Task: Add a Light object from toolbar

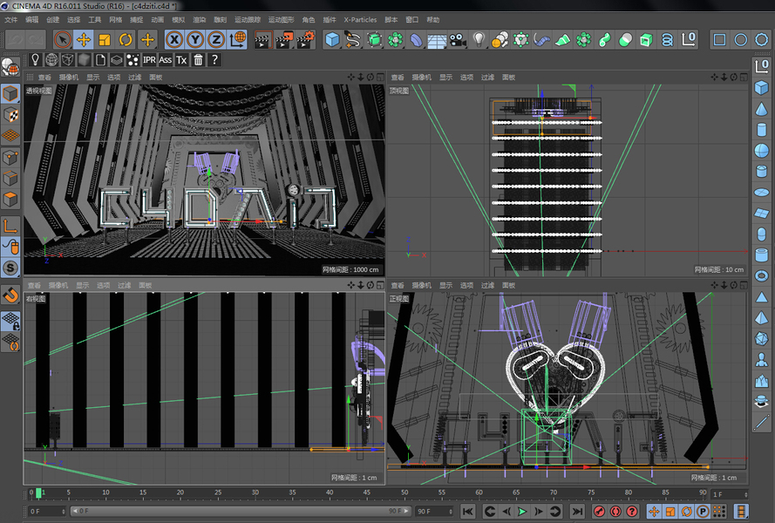Action: click(x=479, y=39)
